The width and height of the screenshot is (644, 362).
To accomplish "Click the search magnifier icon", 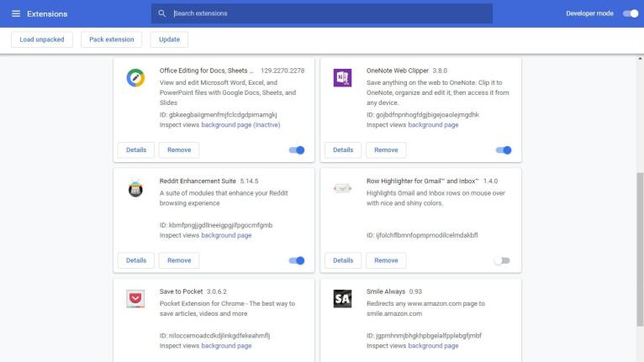I will pyautogui.click(x=161, y=13).
